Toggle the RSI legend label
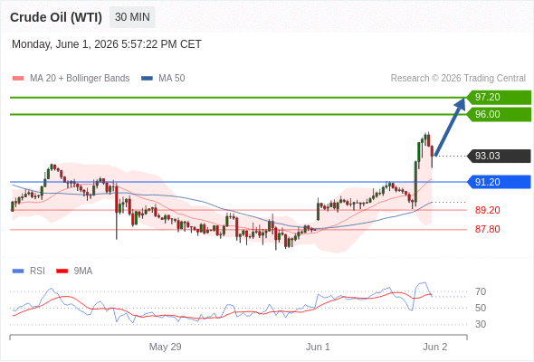This screenshot has width=534, height=362. (37, 271)
